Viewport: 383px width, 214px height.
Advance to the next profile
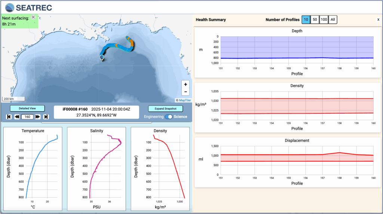click(x=38, y=117)
